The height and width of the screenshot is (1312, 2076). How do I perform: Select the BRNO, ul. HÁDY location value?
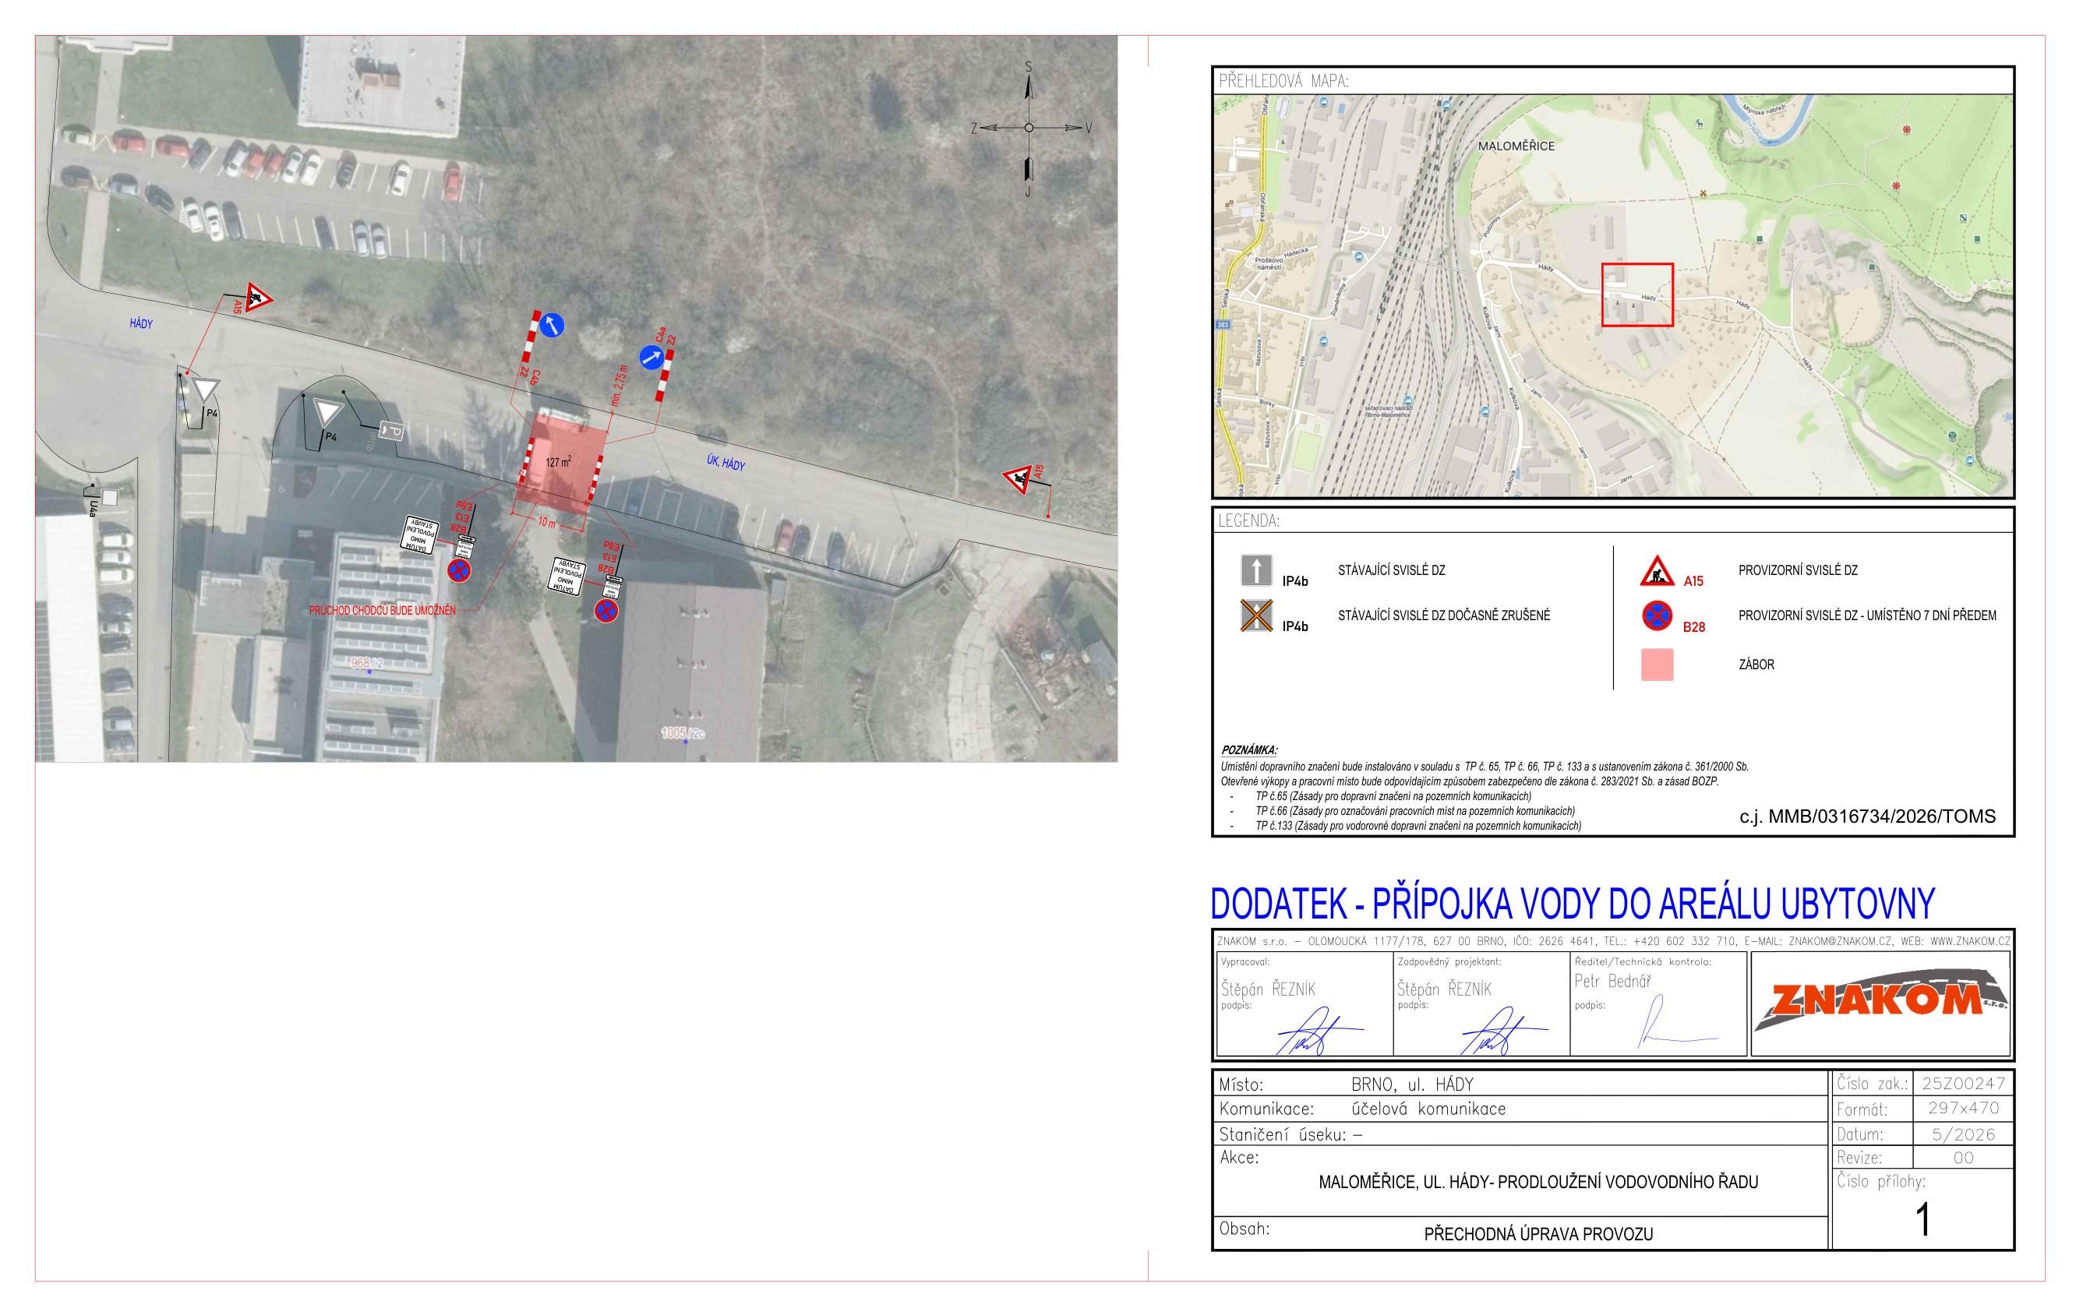[1412, 1085]
